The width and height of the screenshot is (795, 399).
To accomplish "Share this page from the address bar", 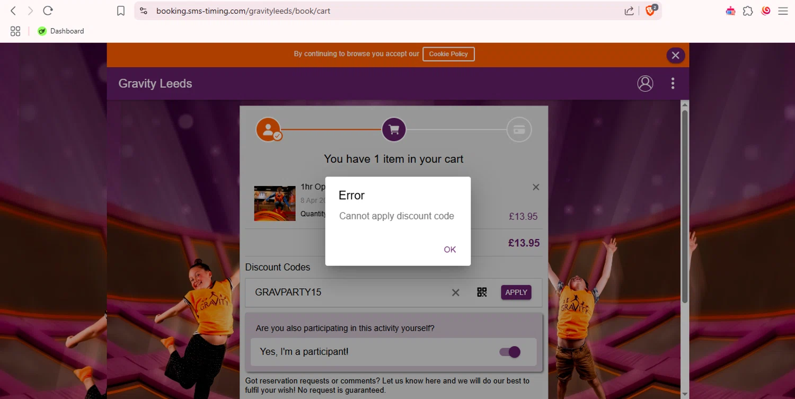I will point(629,11).
